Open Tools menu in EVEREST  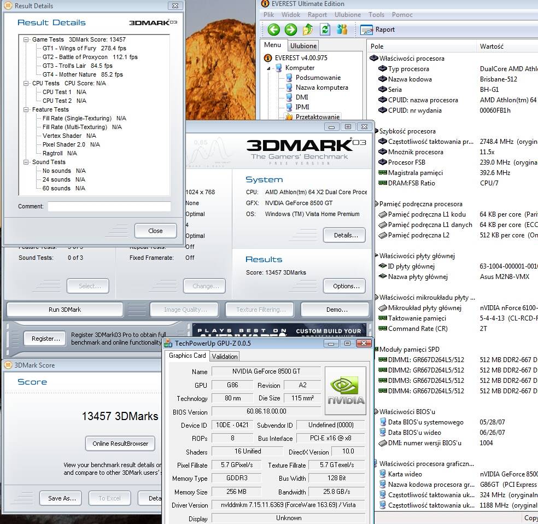pyautogui.click(x=376, y=15)
